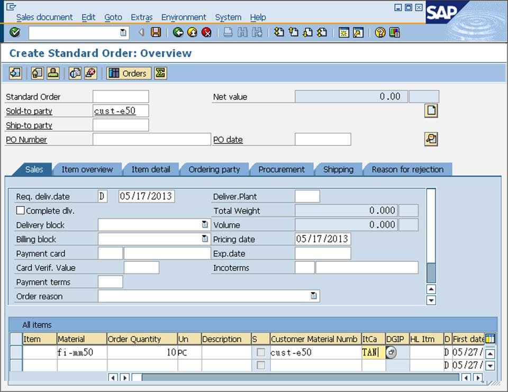Collapse the command field triangle arrow

(141, 32)
